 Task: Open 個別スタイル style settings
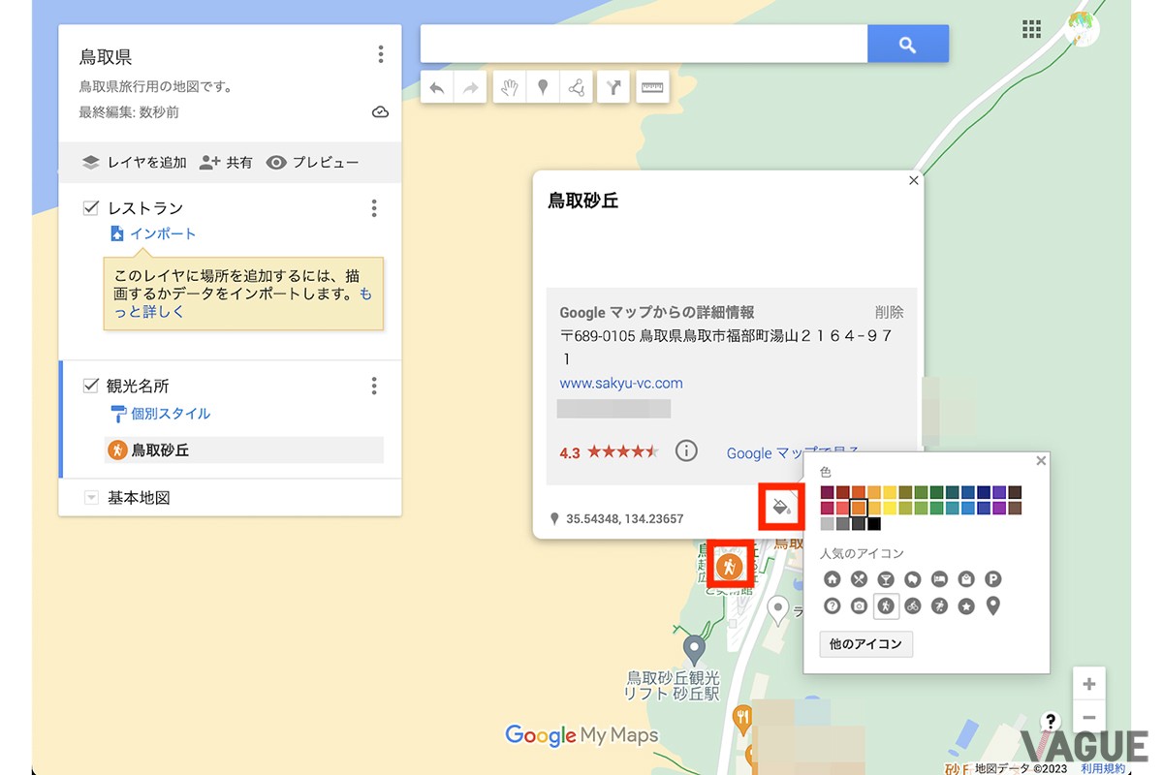click(171, 414)
